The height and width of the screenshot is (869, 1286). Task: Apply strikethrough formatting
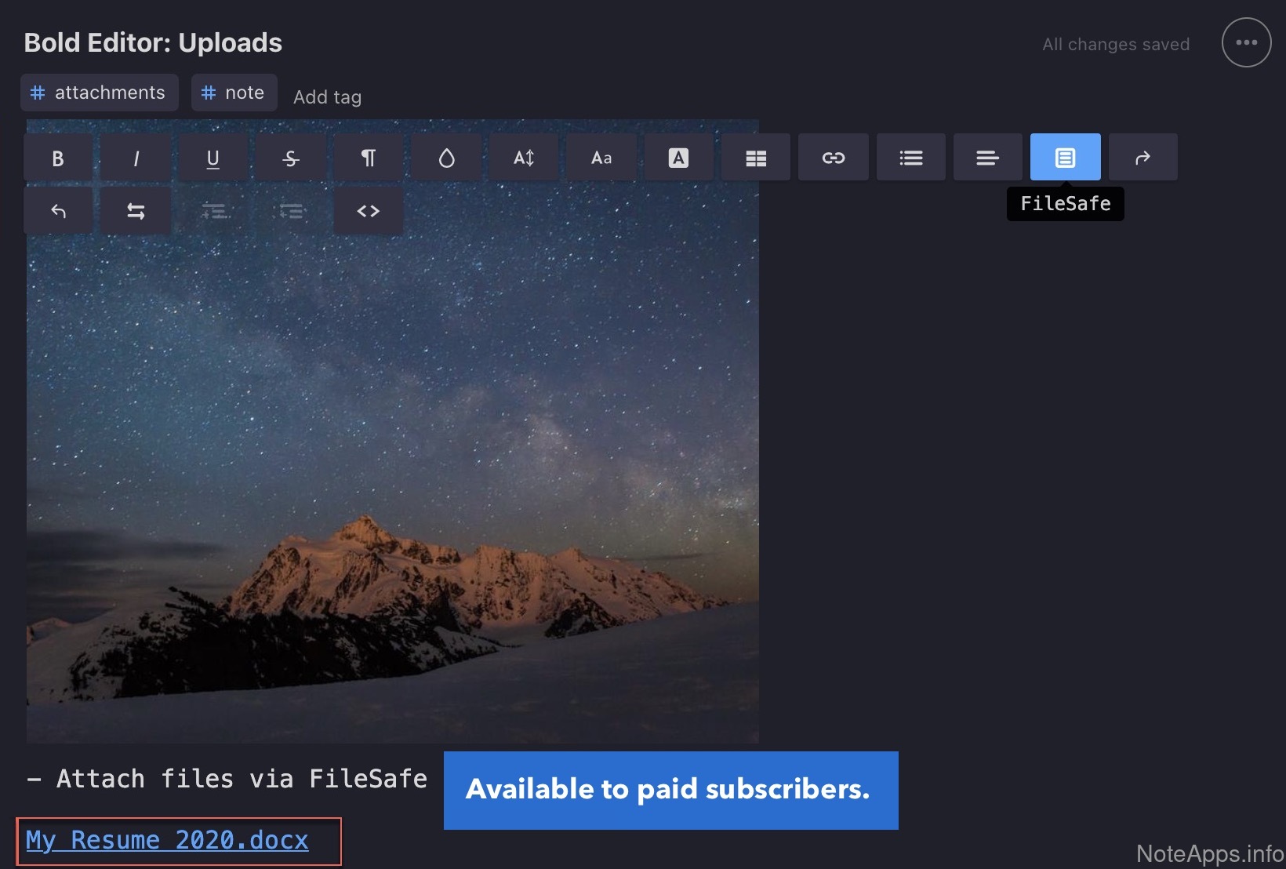tap(291, 158)
